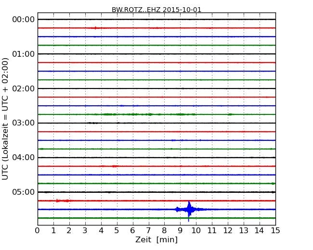Click x-axis tick label 8
Screen dimensions: 313x250
(164, 231)
